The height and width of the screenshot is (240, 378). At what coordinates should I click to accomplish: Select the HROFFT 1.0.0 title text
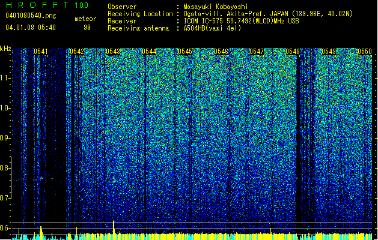coord(47,5)
